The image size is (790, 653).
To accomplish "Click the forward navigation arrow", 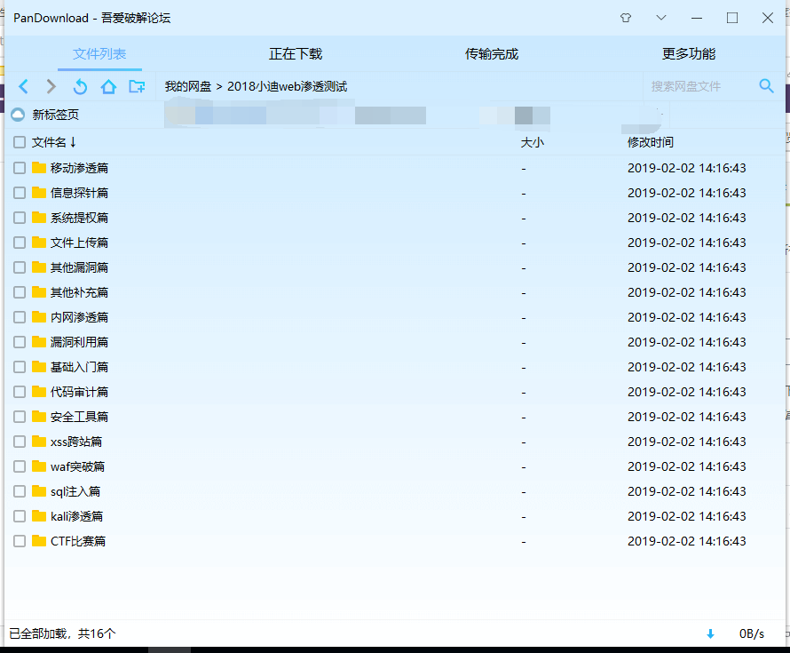I will (51, 86).
